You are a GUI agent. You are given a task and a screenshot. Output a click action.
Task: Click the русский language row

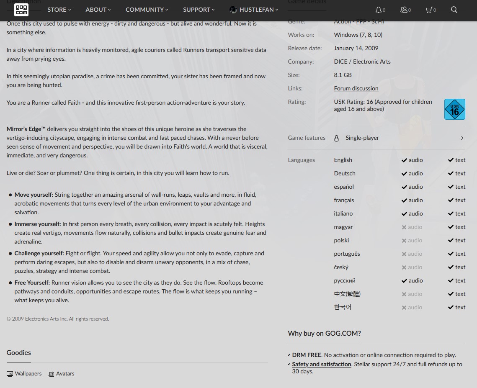click(x=400, y=281)
